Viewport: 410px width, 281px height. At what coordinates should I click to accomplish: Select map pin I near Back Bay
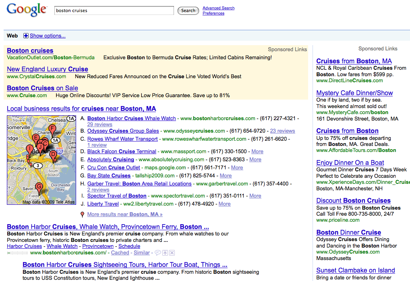click(x=30, y=150)
